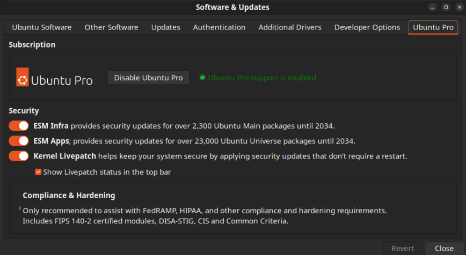Open the Other Software tab
This screenshot has width=466, height=255.
tap(111, 27)
